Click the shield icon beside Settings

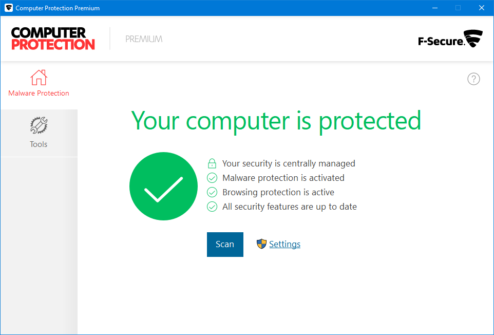pyautogui.click(x=262, y=244)
